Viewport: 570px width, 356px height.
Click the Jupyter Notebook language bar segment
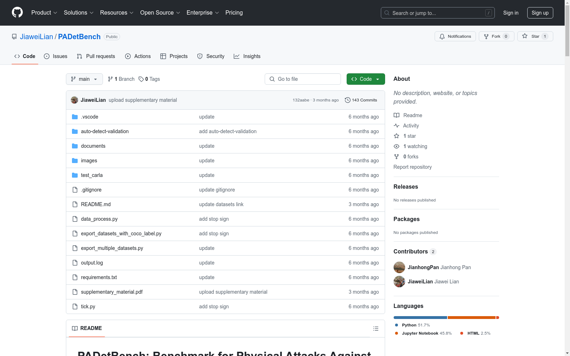point(472,318)
